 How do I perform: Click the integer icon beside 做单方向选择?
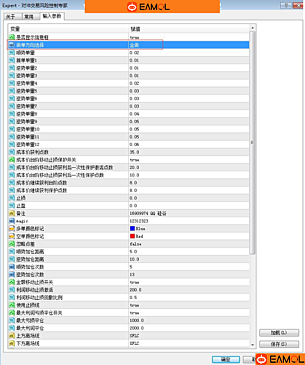(x=12, y=45)
